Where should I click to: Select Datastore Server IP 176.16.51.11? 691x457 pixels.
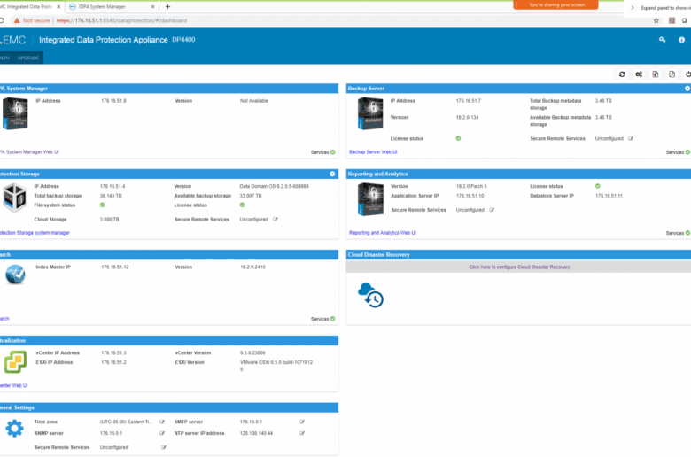point(609,196)
